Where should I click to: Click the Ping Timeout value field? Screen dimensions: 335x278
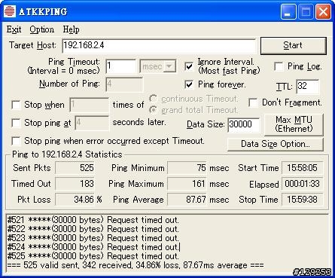(x=121, y=66)
